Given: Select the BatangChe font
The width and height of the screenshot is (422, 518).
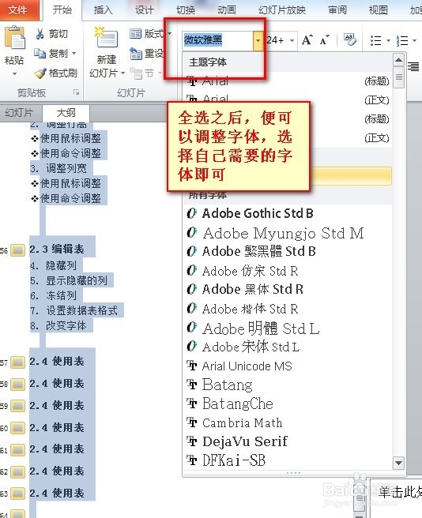Looking at the screenshot, I should click(288, 404).
